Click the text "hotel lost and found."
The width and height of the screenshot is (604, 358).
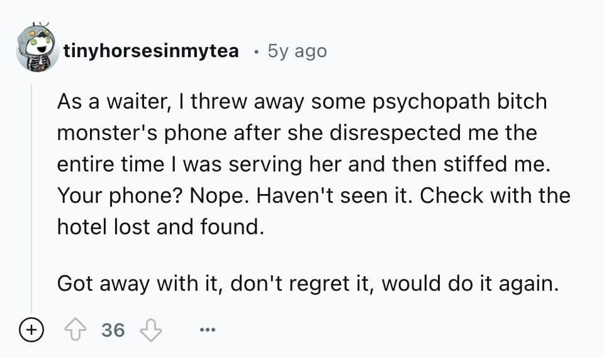tap(159, 226)
